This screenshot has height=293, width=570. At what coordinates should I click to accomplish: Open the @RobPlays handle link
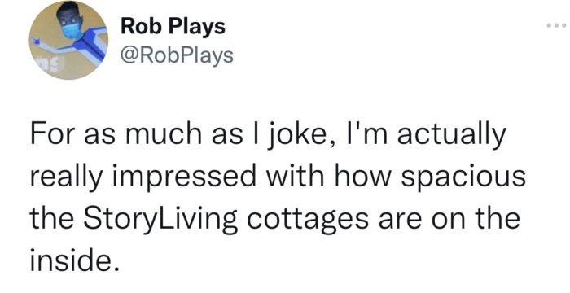pos(178,55)
